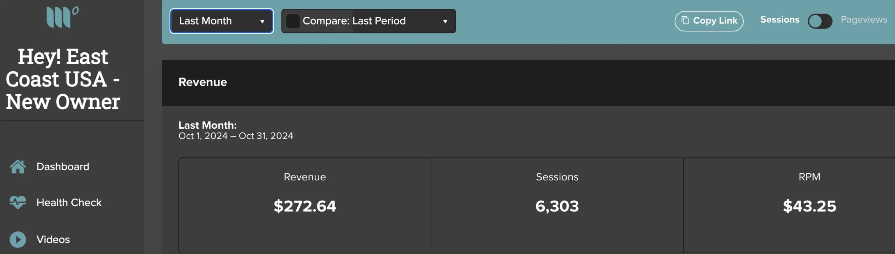Image resolution: width=895 pixels, height=254 pixels.
Task: Select the Sessions label
Action: coord(780,20)
